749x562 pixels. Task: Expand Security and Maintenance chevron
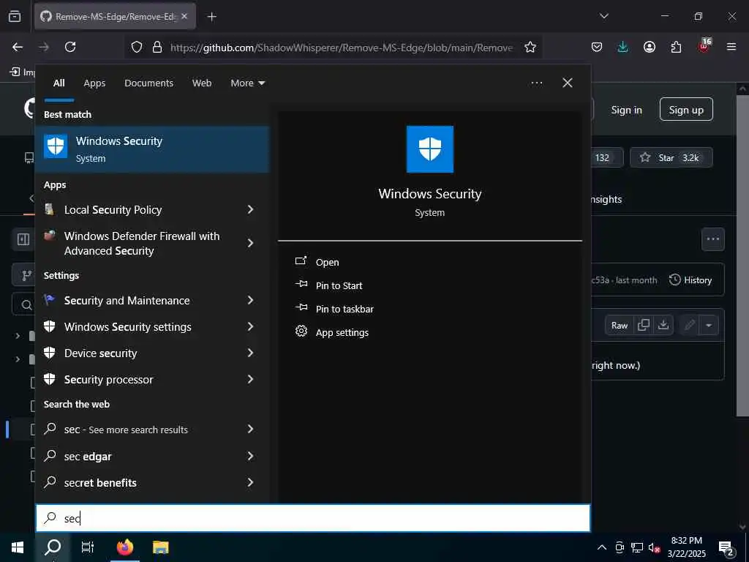[x=250, y=300]
